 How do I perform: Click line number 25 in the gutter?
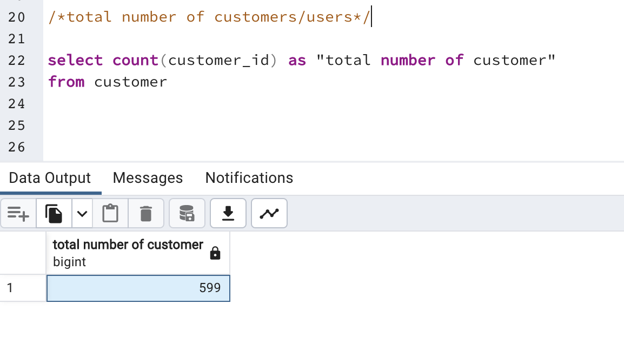17,125
